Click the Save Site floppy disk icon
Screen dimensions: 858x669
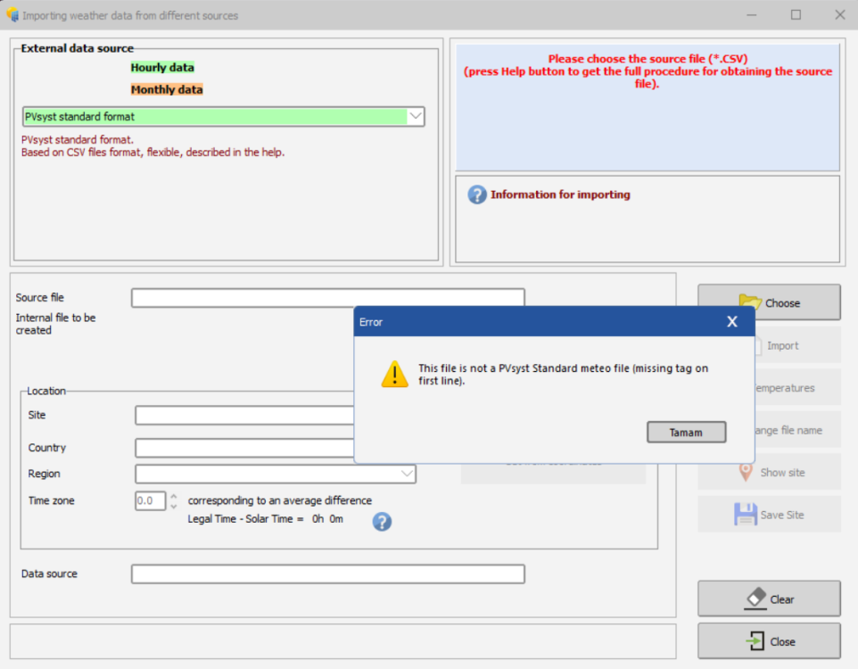[x=745, y=515]
